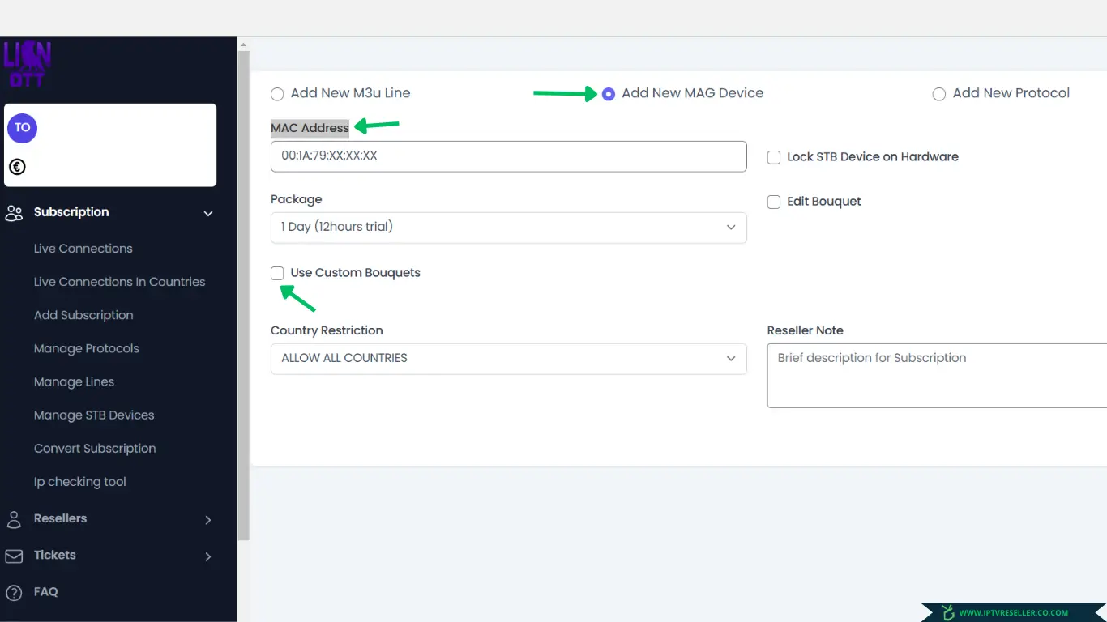Click the Resellers person icon
Viewport: 1107px width, 622px height.
point(14,519)
